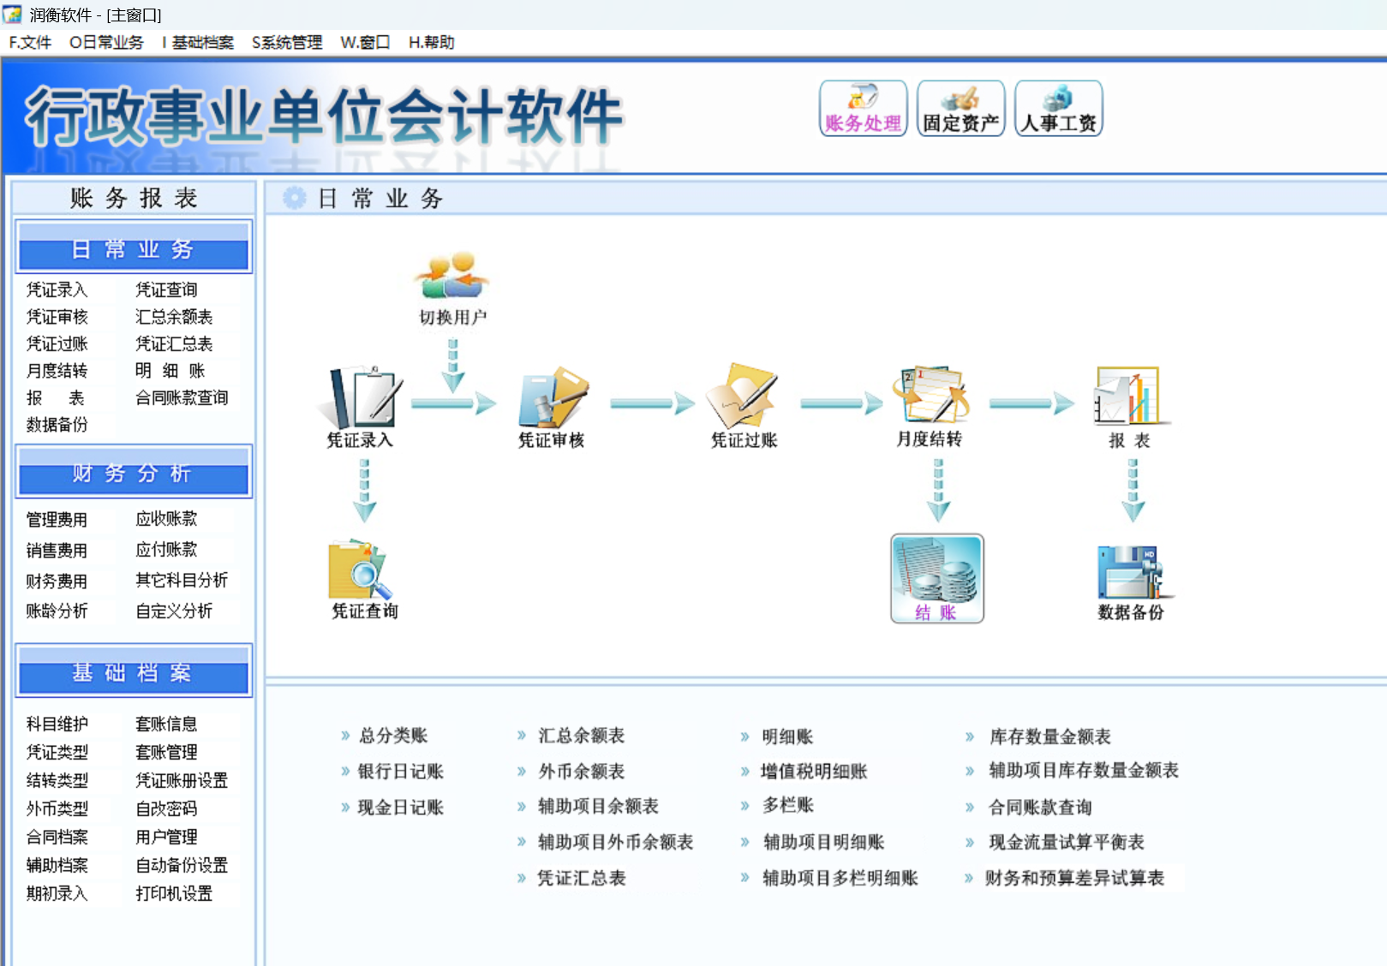The width and height of the screenshot is (1387, 966).
Task: Click the gear icon beside 日常业务 header
Action: [294, 199]
